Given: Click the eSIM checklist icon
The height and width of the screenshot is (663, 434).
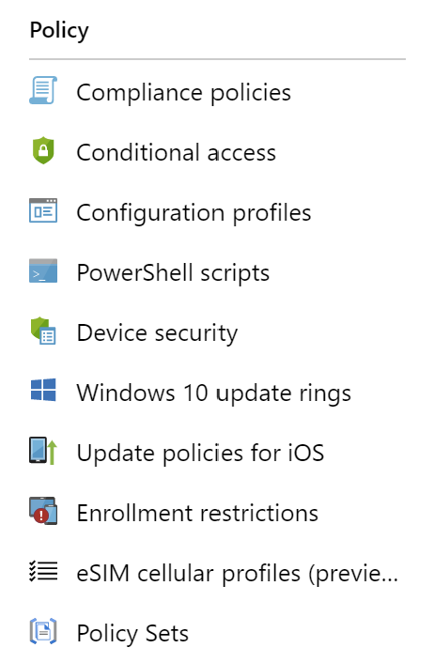Looking at the screenshot, I should 43,571.
